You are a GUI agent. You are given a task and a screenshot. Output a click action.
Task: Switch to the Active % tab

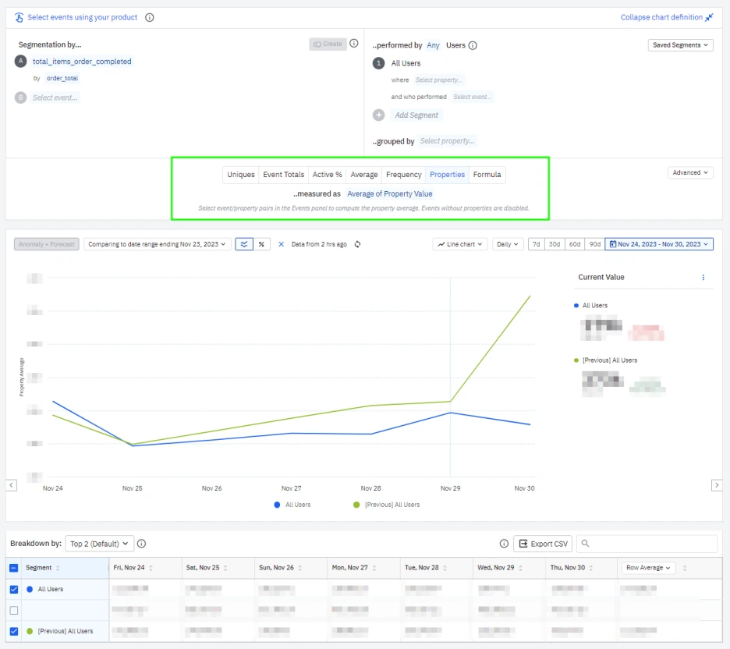pyautogui.click(x=328, y=175)
